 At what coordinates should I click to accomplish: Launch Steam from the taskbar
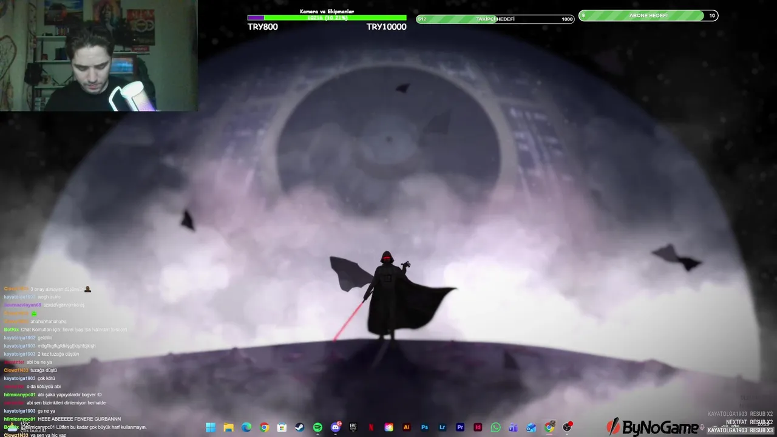click(x=300, y=427)
